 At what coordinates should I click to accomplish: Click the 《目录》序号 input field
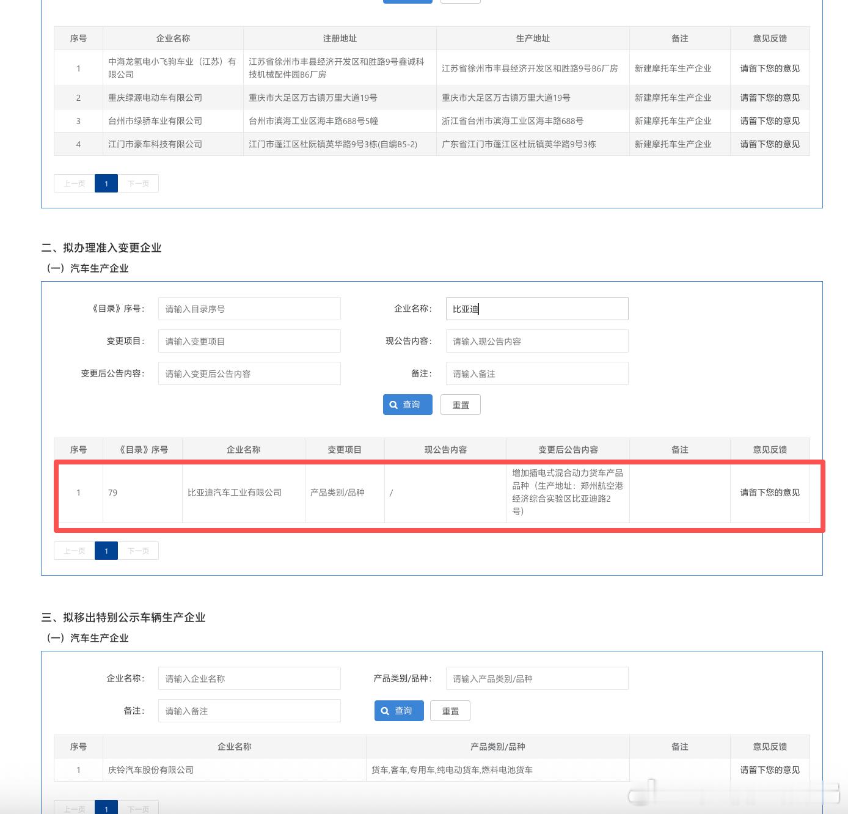[x=249, y=309]
